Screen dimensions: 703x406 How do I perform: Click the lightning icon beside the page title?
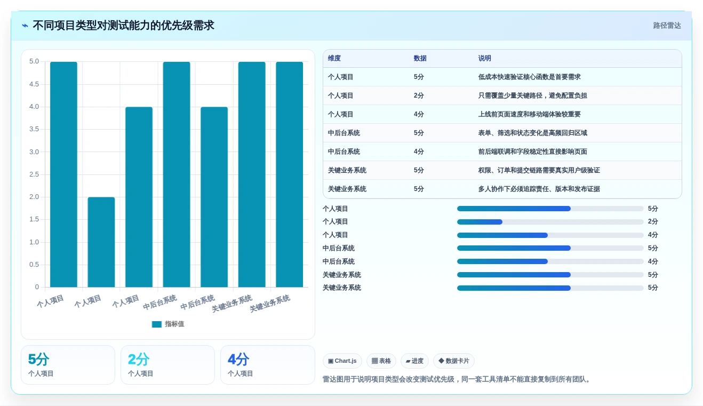(25, 26)
